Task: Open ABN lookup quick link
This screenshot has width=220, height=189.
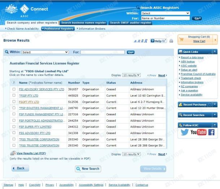Action: [188, 61]
